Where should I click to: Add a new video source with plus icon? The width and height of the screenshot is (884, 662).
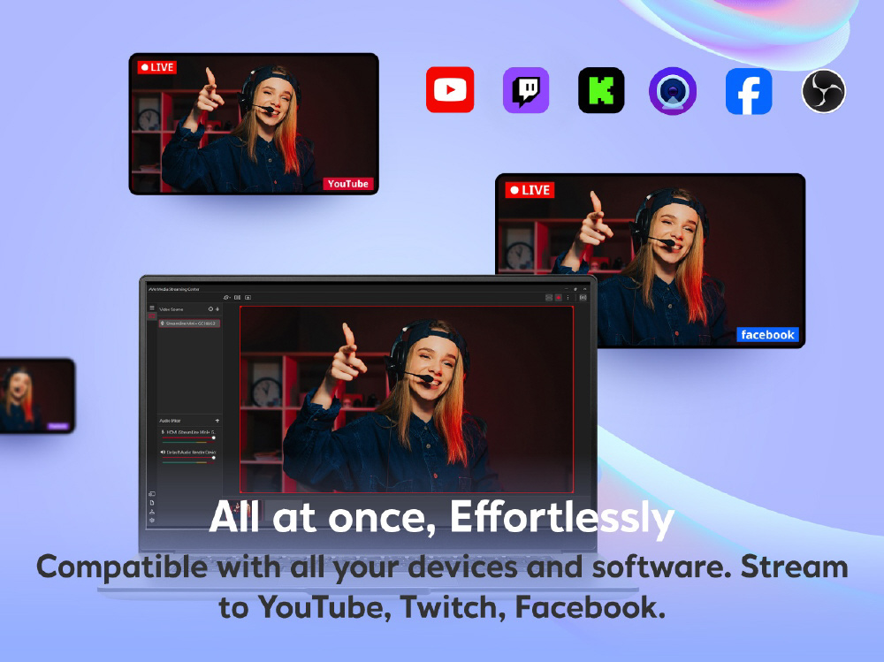(x=217, y=309)
